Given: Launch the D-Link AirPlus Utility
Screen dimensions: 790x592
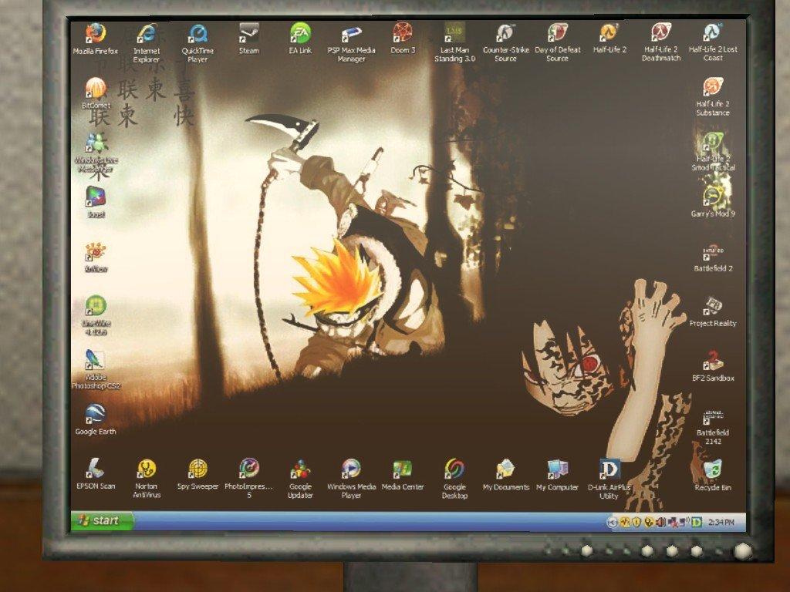Looking at the screenshot, I should click(609, 469).
